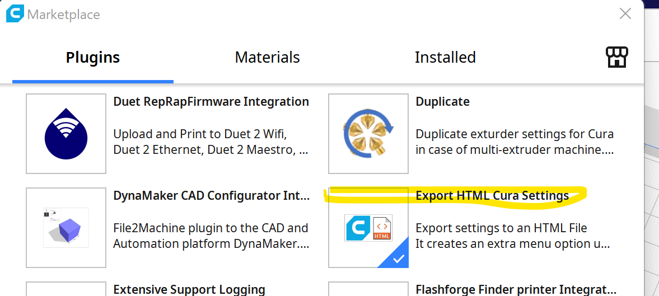Open the Duet RepRapFirmware plugin icon
This screenshot has width=659, height=296.
(x=66, y=134)
